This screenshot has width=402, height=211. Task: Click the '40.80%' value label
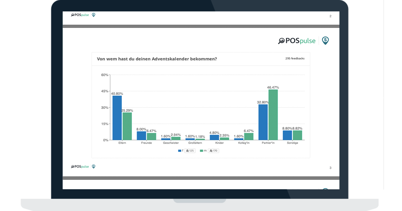point(117,94)
